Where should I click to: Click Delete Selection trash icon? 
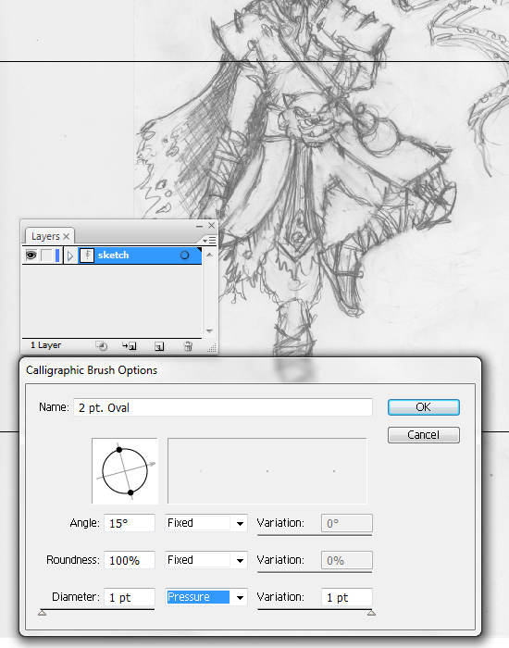pyautogui.click(x=188, y=346)
